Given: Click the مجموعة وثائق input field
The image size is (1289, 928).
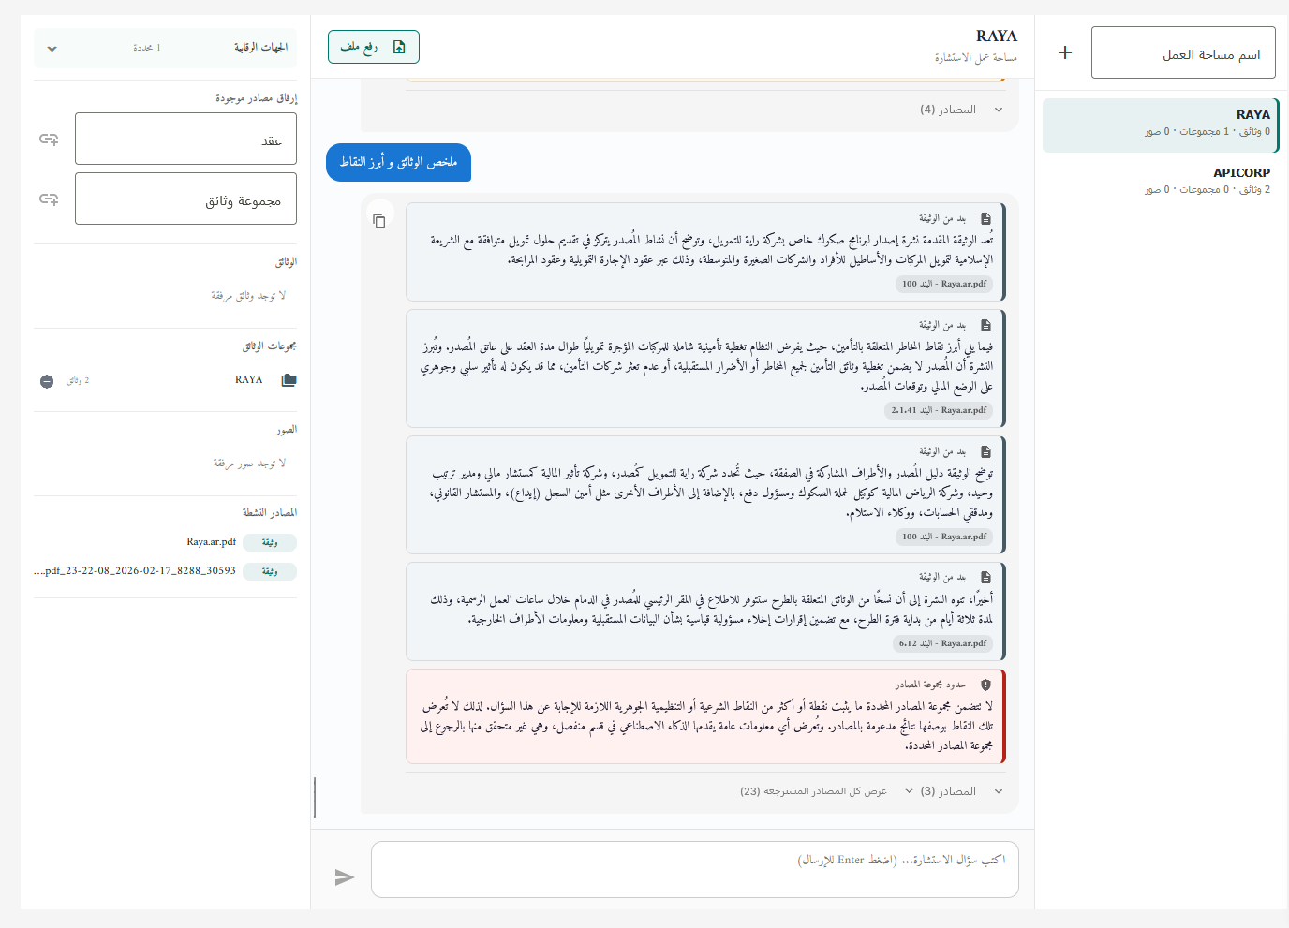Looking at the screenshot, I should (185, 199).
